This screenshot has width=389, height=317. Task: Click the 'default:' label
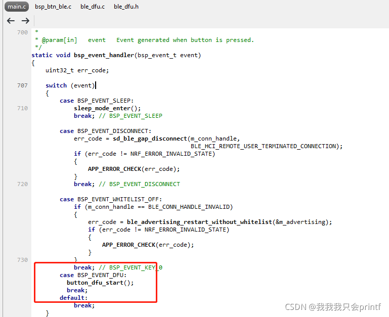click(74, 298)
